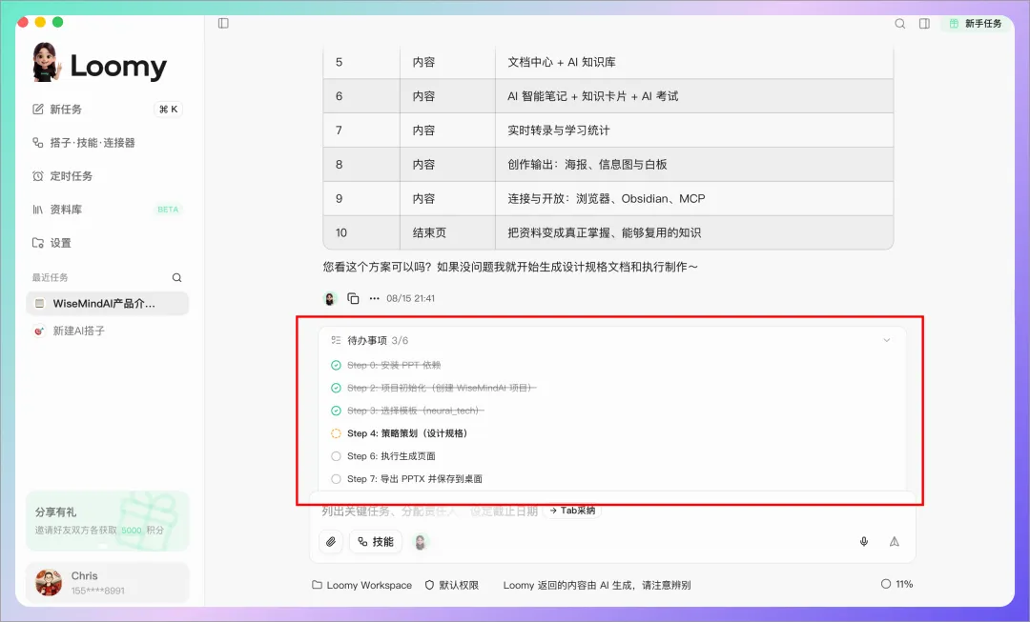Attach a file with paperclip icon

[331, 542]
